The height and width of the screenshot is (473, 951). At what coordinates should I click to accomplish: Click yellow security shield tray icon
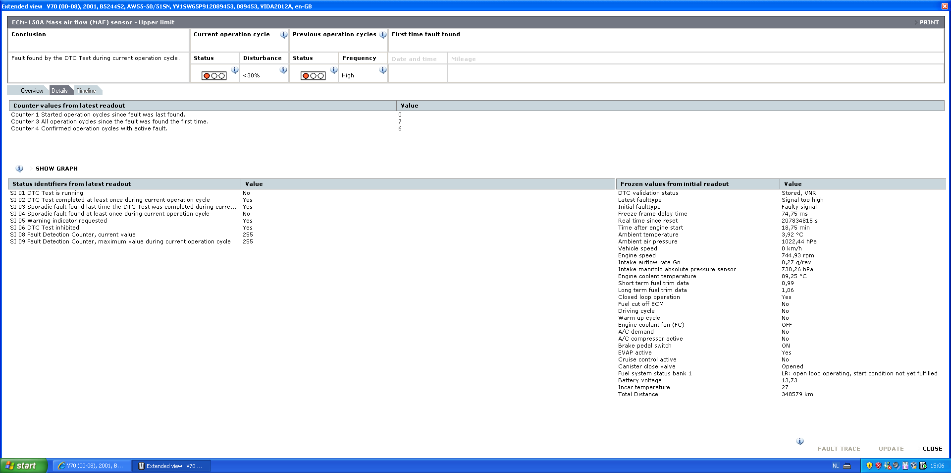coord(869,466)
